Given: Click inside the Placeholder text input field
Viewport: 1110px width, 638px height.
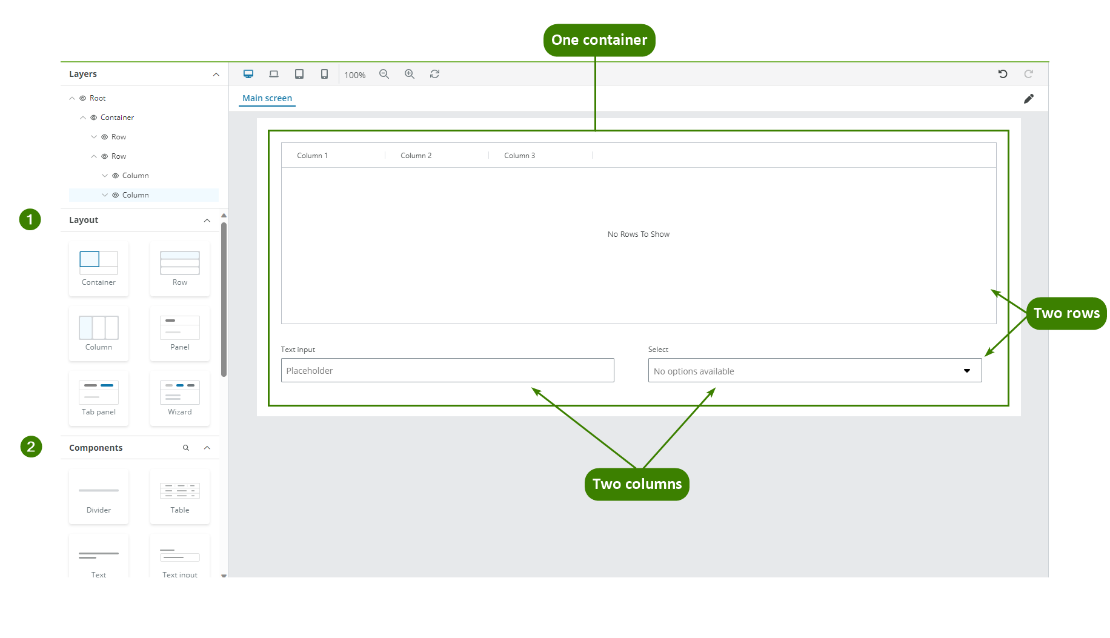Looking at the screenshot, I should pos(447,370).
